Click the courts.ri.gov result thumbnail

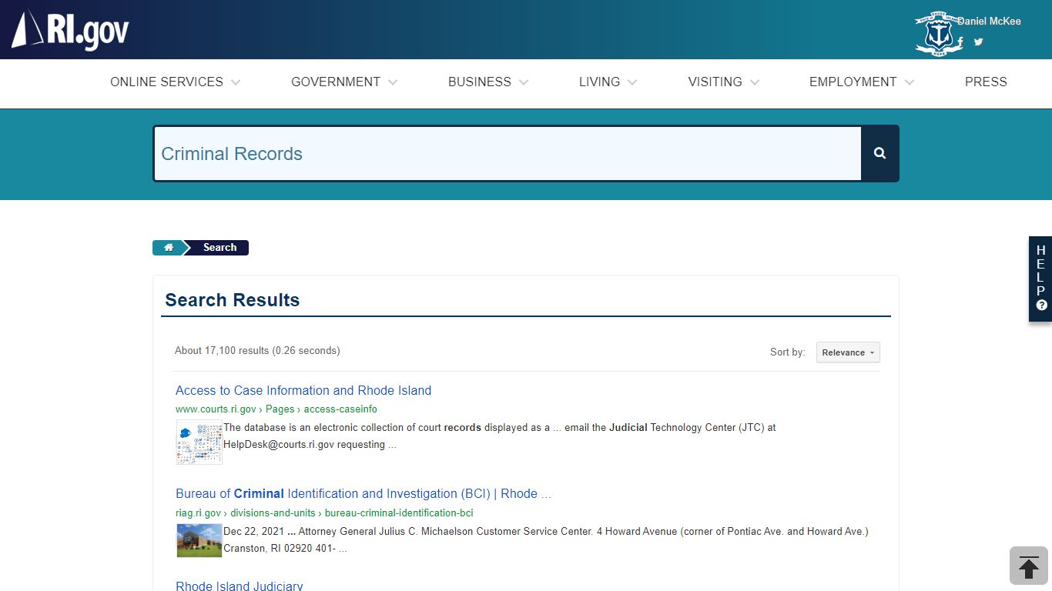tap(199, 442)
